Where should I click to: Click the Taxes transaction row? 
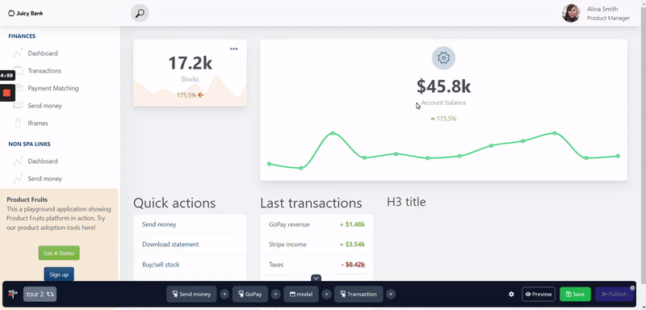[x=317, y=265]
